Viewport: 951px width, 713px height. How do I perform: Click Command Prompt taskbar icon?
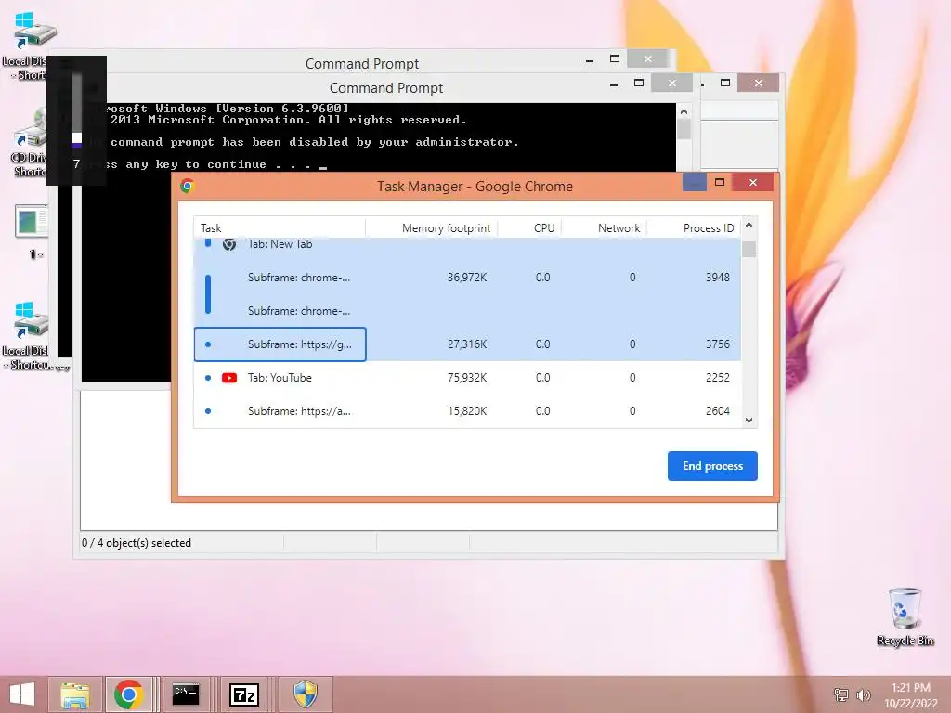coord(186,694)
